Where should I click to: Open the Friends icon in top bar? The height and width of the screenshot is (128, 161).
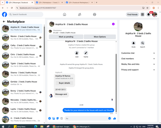point(80,15)
